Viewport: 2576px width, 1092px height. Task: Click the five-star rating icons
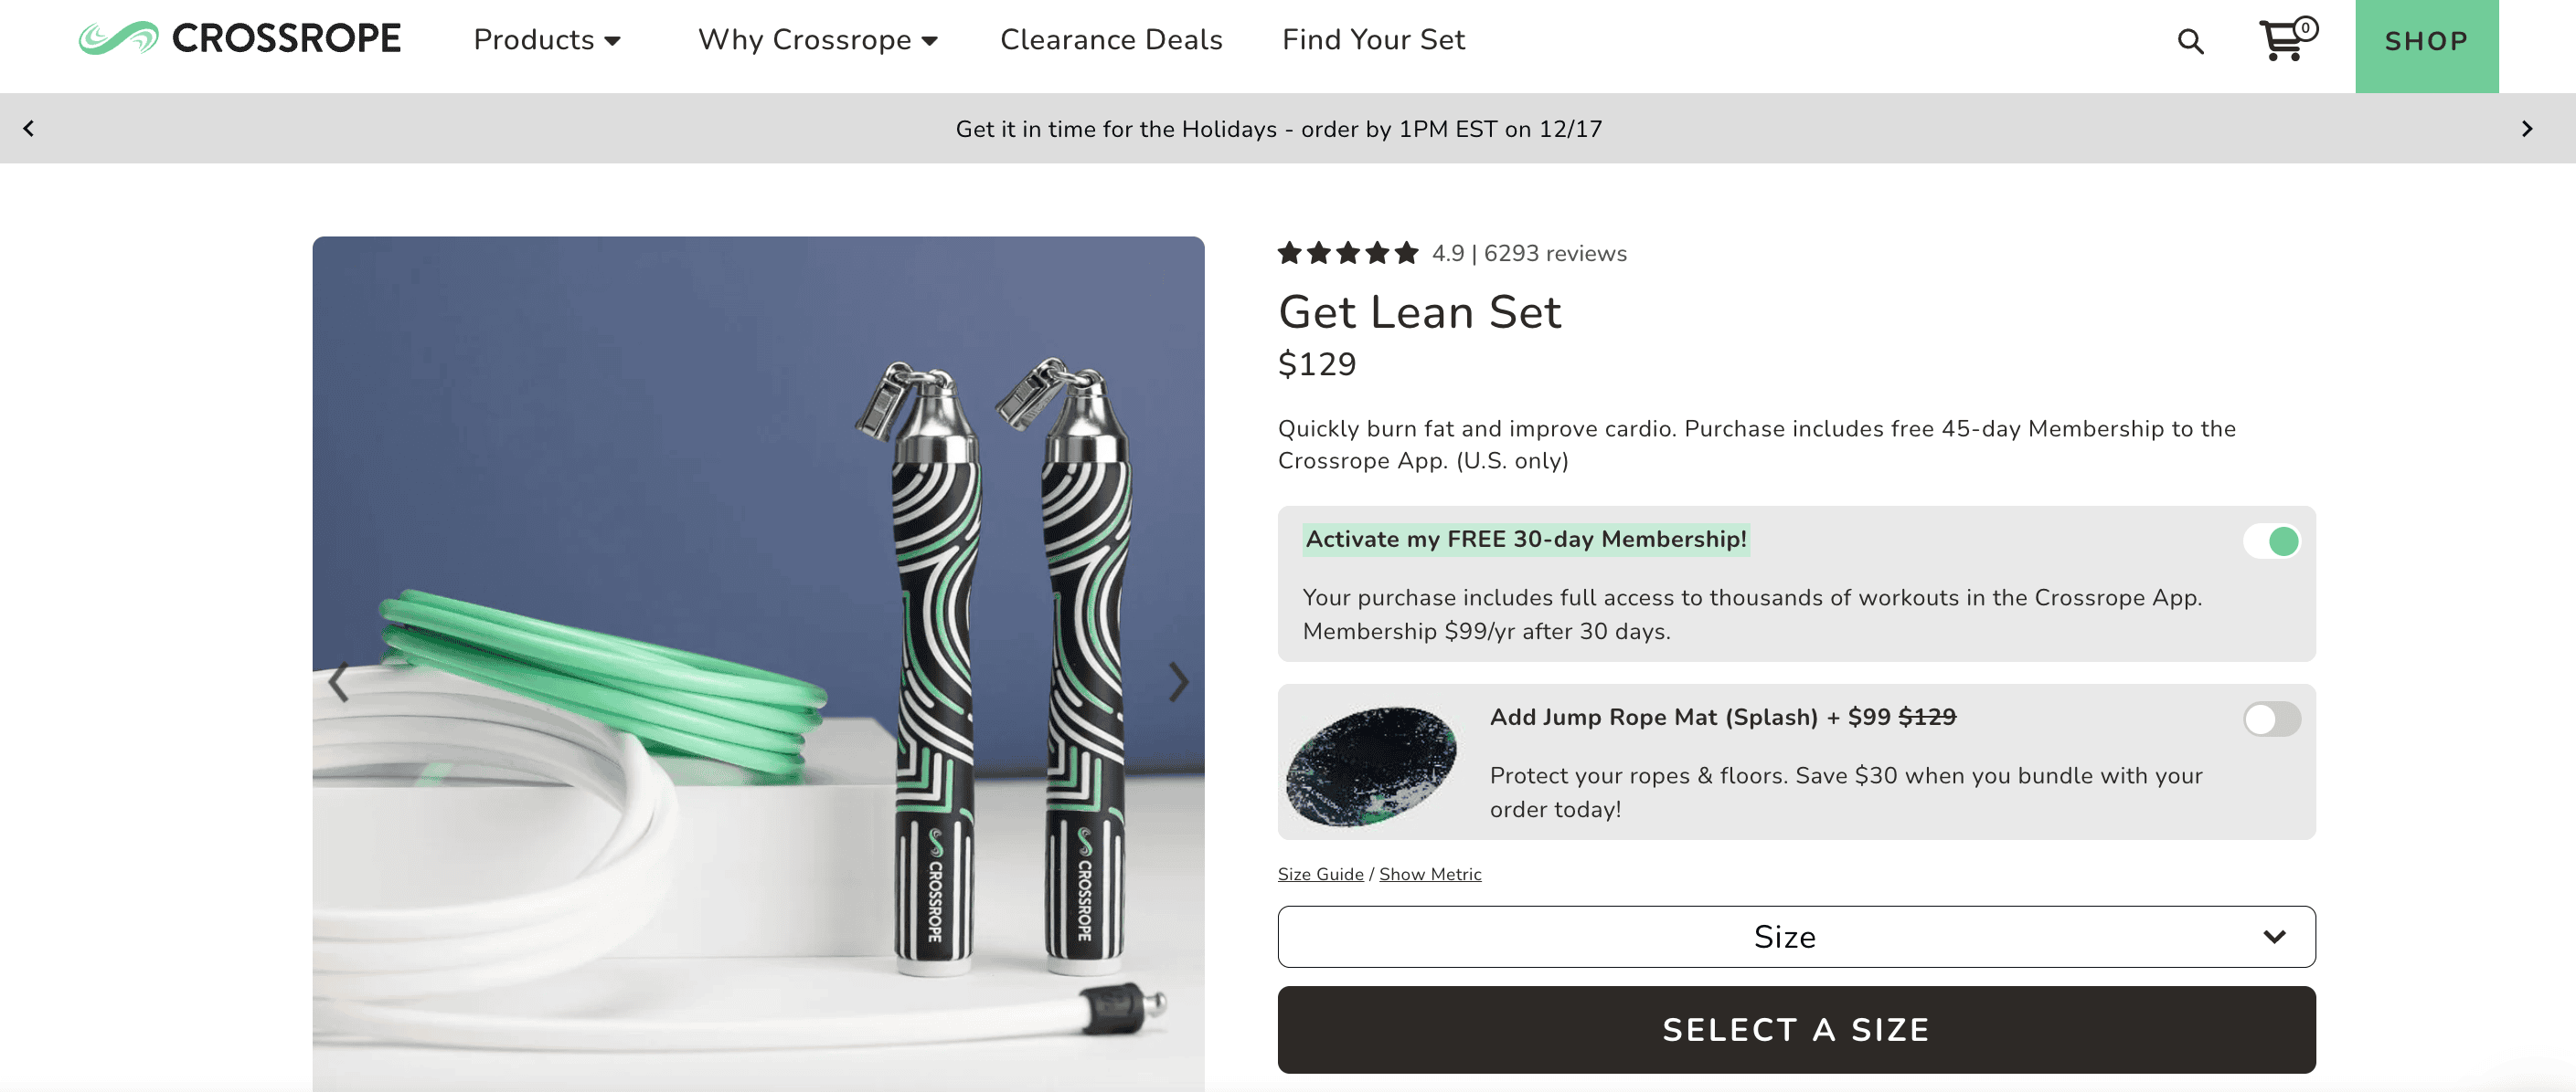1347,254
